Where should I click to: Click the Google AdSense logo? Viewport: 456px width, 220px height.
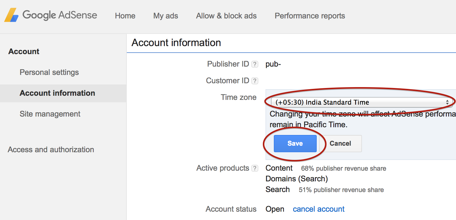(51, 15)
